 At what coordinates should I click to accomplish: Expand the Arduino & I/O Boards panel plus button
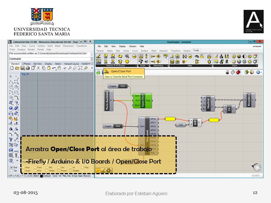pos(136,66)
